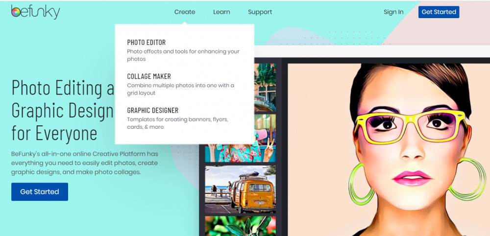Open the Support menu
The height and width of the screenshot is (236, 490).
click(260, 12)
